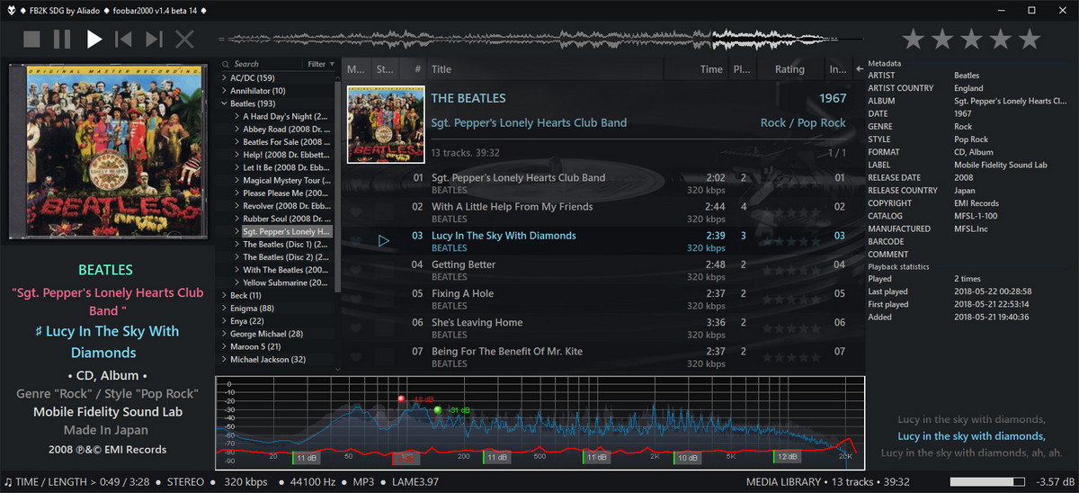Select Yellow Submarine album in the tree
The image size is (1079, 493).
pyautogui.click(x=285, y=282)
